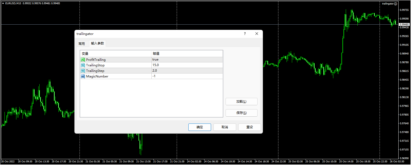Confirm settings with the 确定 button
The height and width of the screenshot is (165, 411).
click(199, 127)
